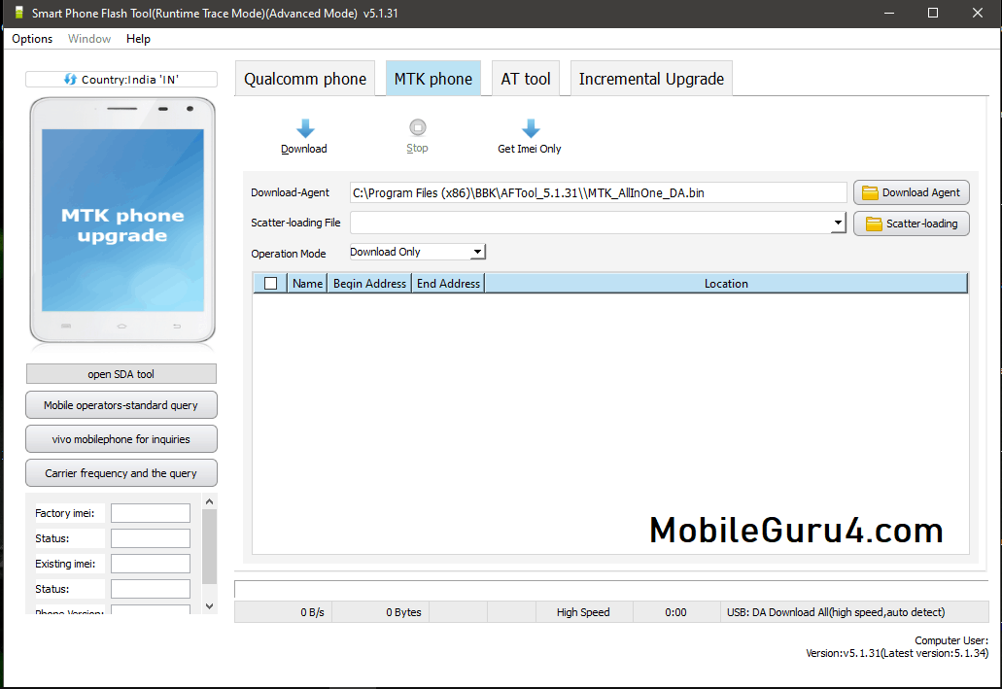Viewport: 1002px width, 689px height.
Task: Open the Options menu
Action: tap(32, 39)
